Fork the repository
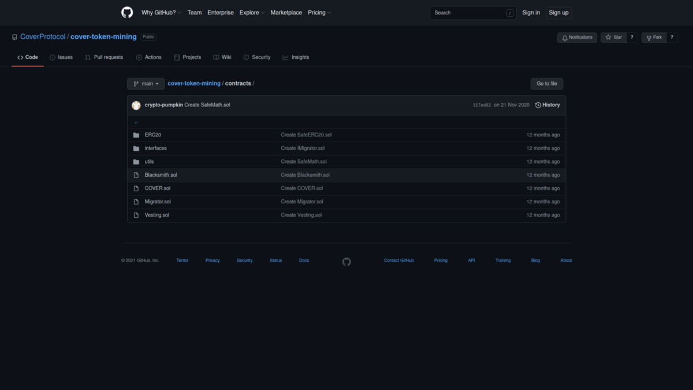693x390 pixels. click(654, 38)
